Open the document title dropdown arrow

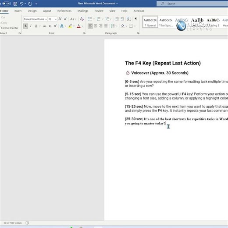tap(117, 4)
